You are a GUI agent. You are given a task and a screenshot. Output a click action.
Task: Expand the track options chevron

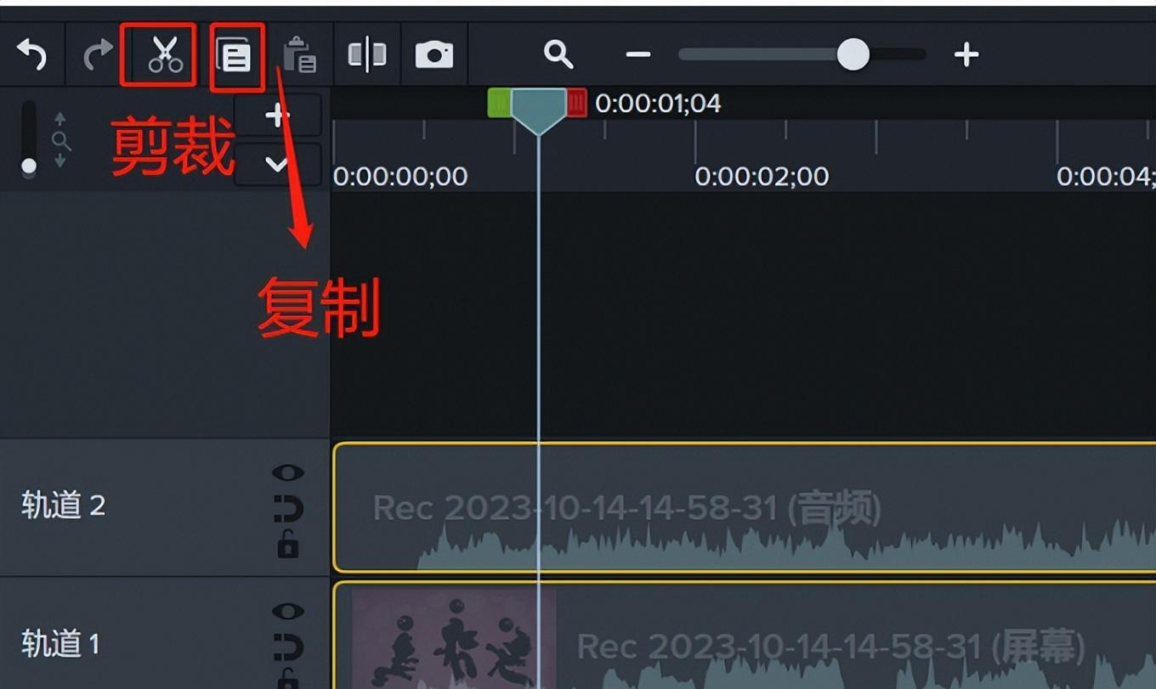coord(277,164)
